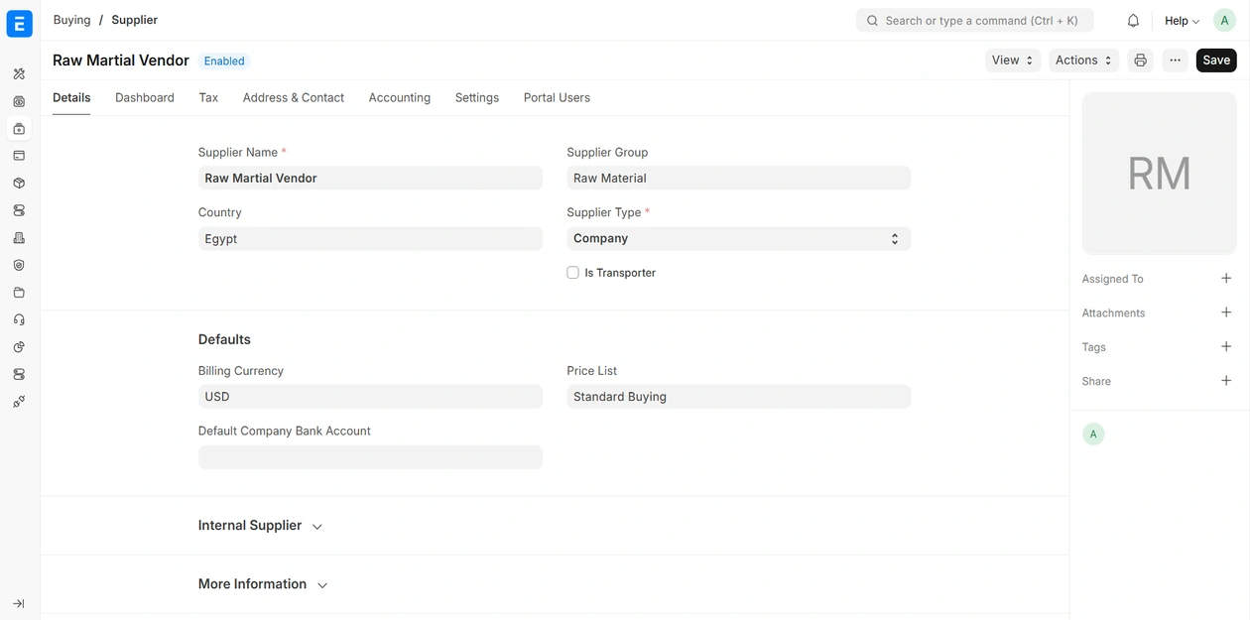Open the headset support icon in the sidebar

19,319
